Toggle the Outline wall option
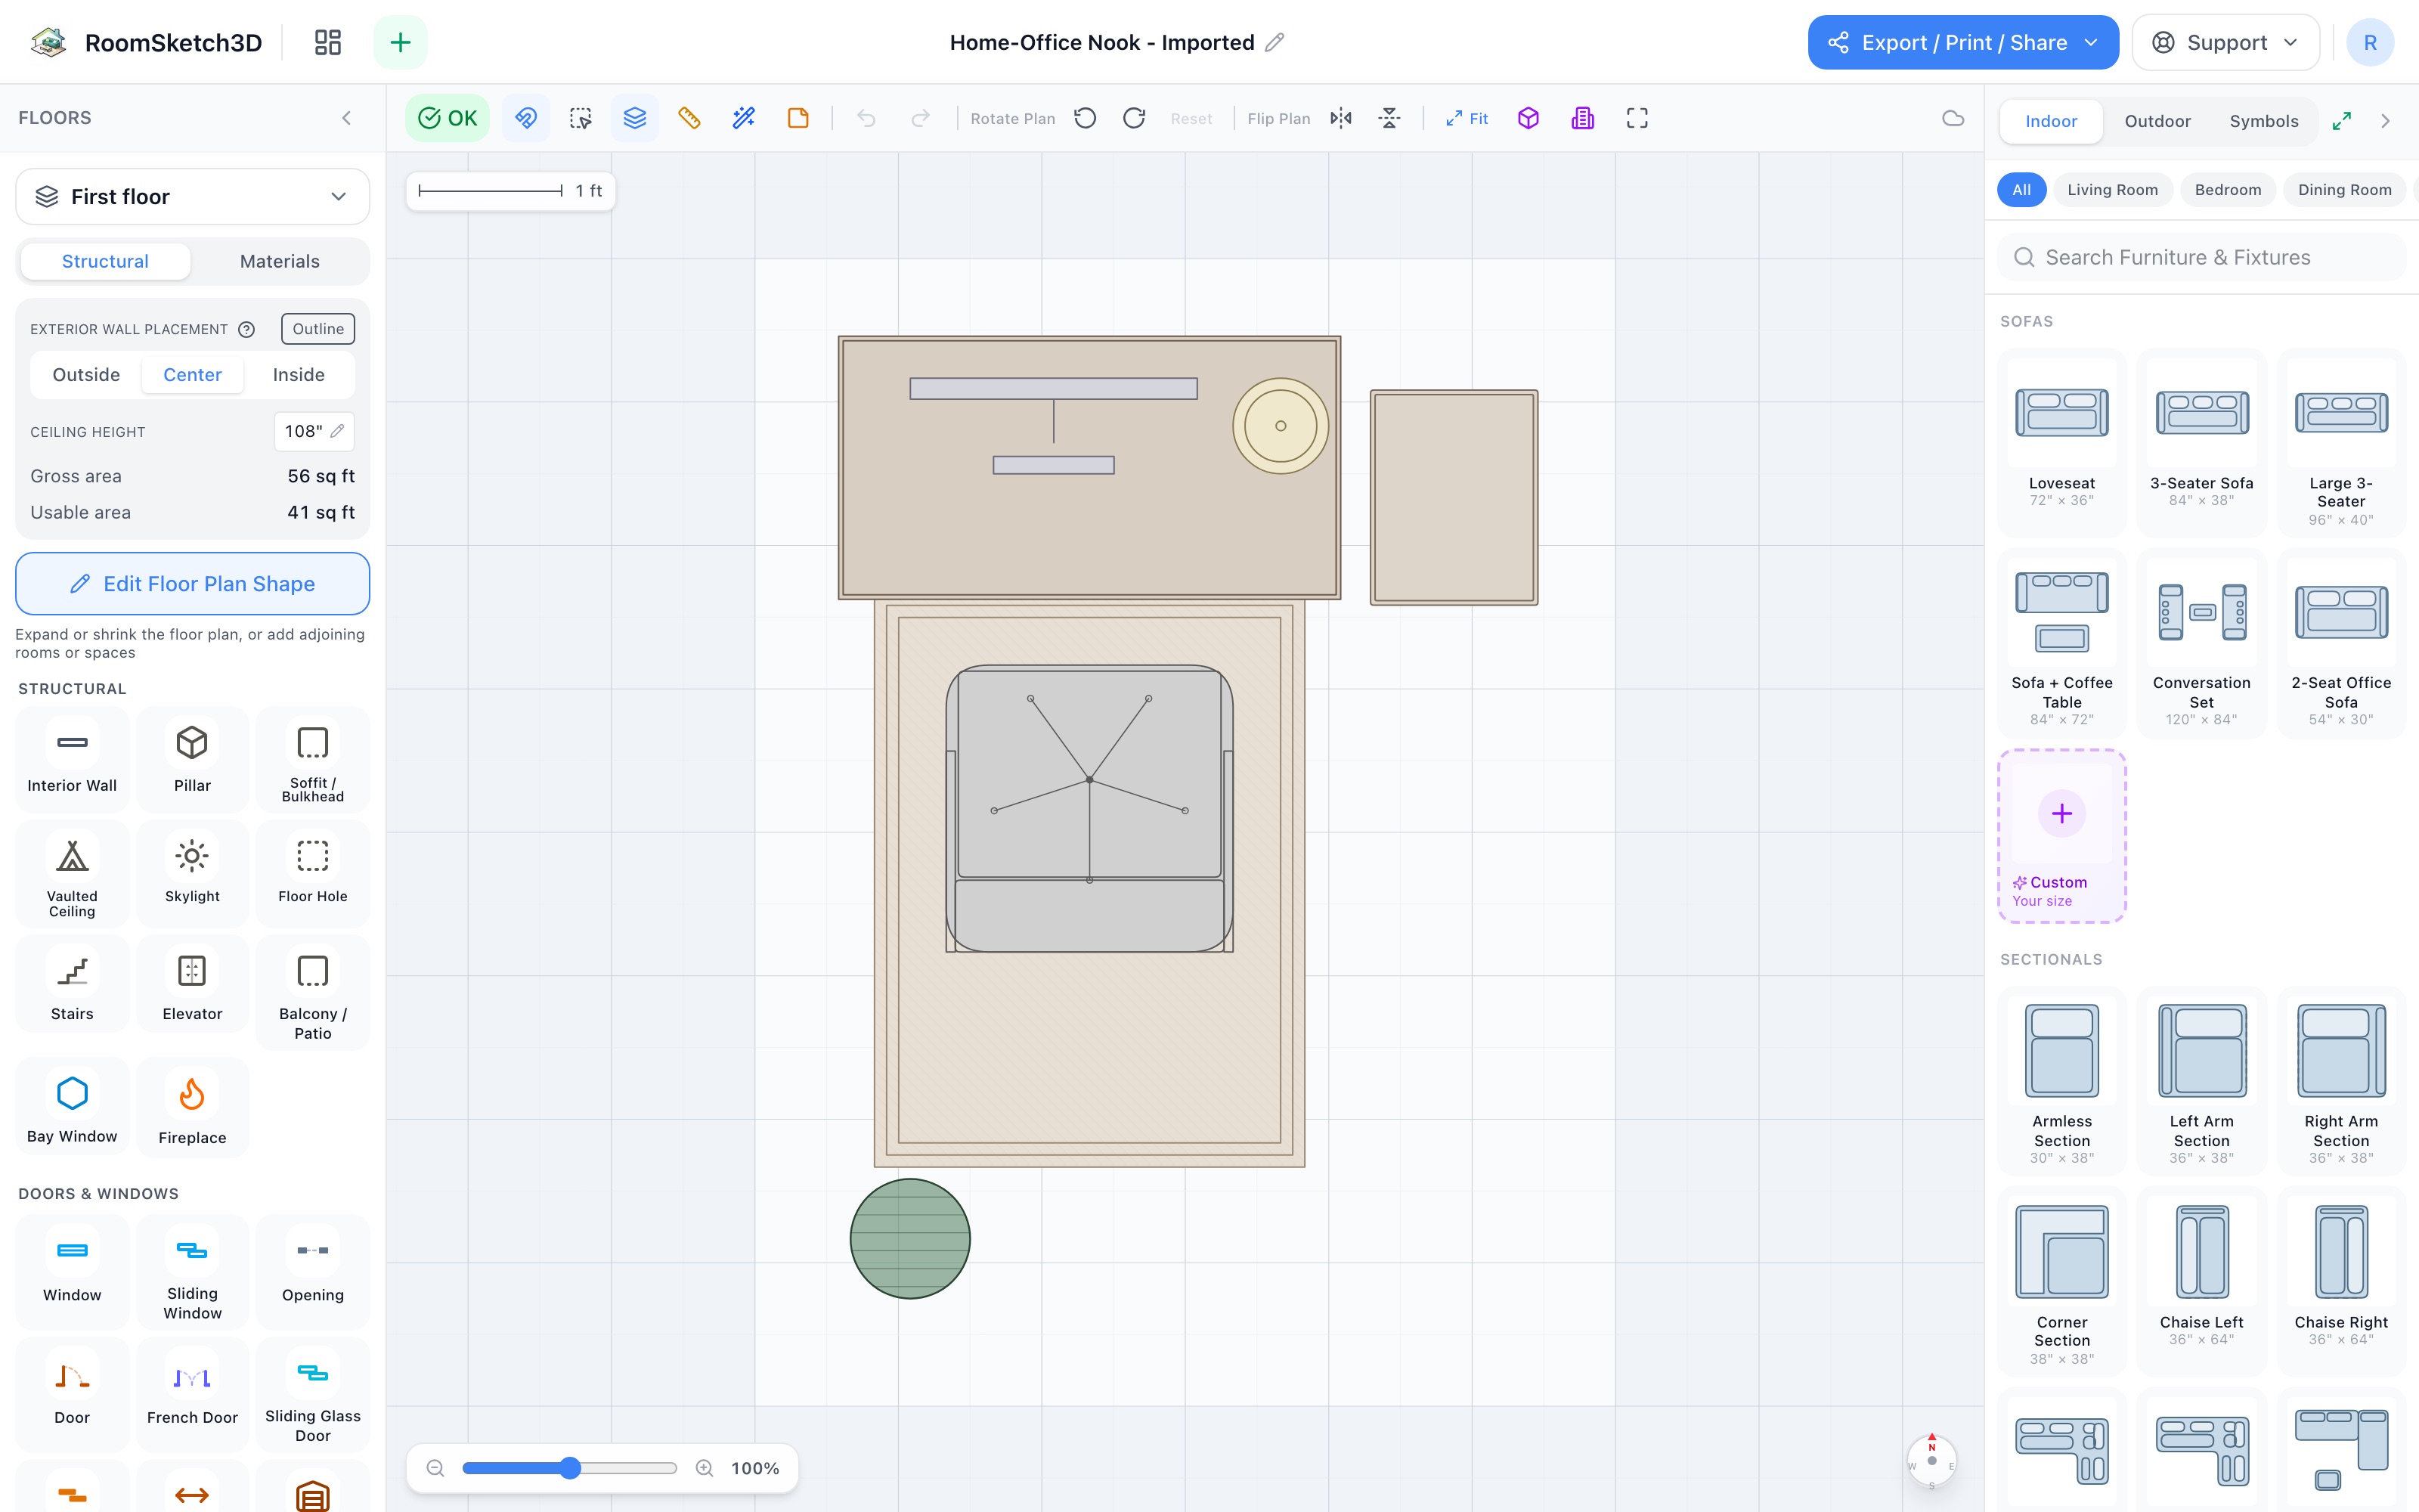Viewport: 2419px width, 1512px height. click(x=317, y=329)
